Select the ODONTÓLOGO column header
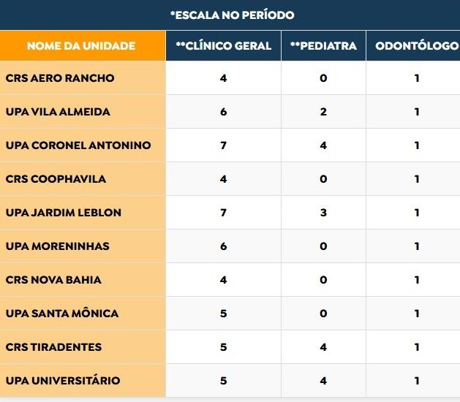 (x=416, y=46)
